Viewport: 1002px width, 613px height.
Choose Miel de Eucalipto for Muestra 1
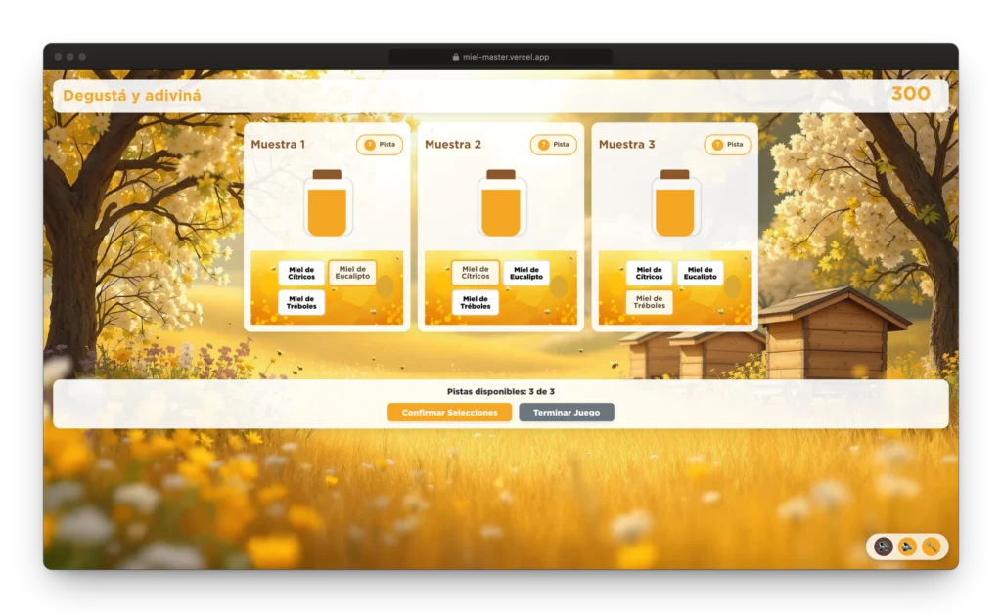[352, 273]
